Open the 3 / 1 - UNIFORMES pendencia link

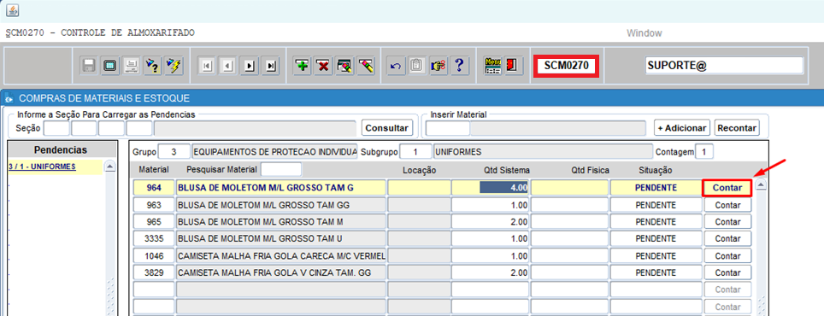[42, 167]
